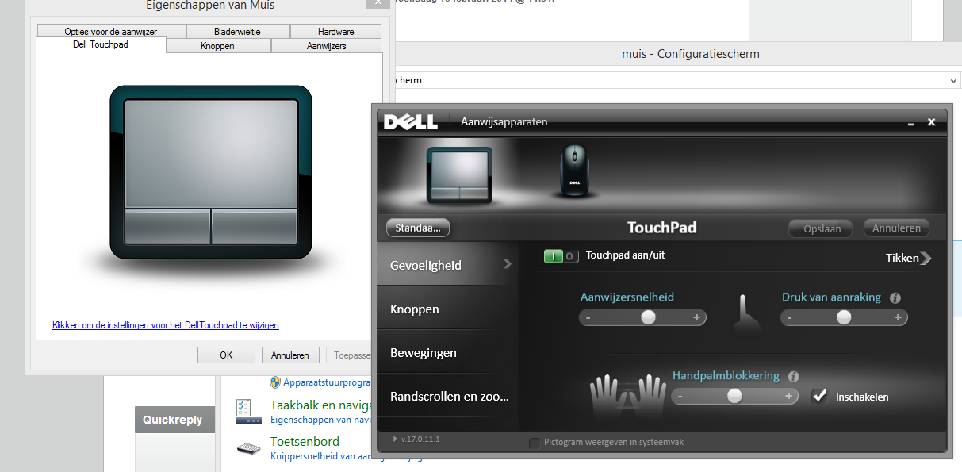The image size is (962, 472).
Task: Open the Apparaatstuurprogramma link
Action: click(328, 382)
